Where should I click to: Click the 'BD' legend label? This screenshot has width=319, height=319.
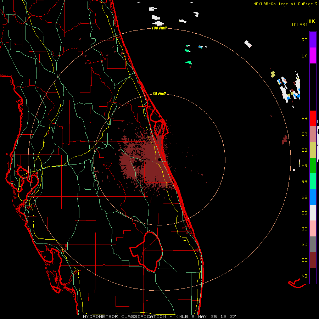point(304,150)
